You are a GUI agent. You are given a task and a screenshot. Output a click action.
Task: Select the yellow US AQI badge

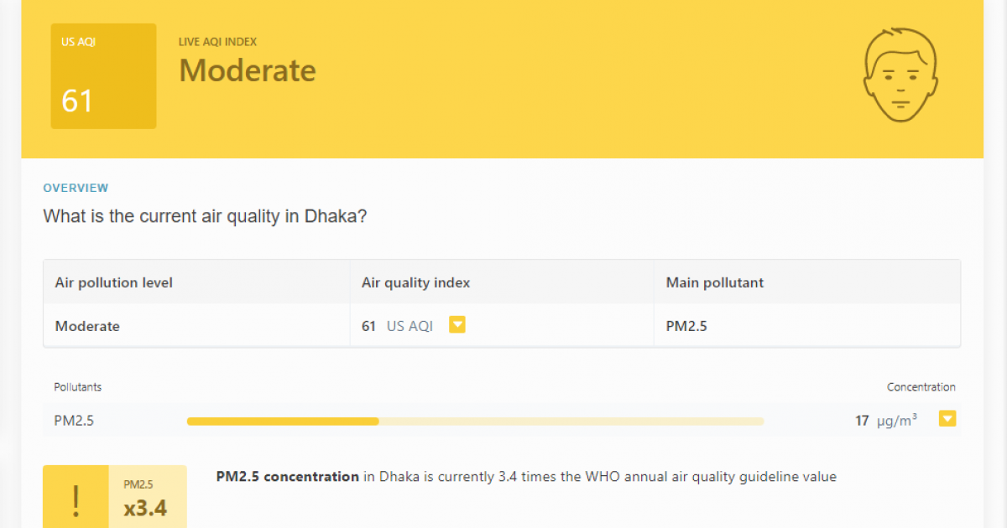coord(103,75)
